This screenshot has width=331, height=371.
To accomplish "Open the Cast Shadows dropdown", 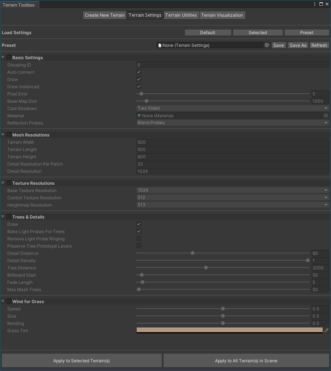I will click(x=232, y=108).
